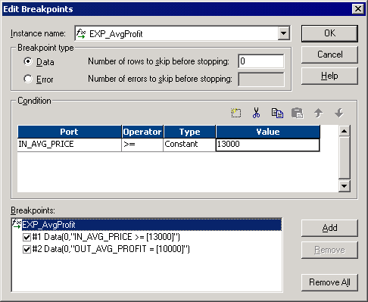Click the expression icon beside the EXP_AvgProfit instance name
Screen dimensions: 368x302
pyautogui.click(x=81, y=33)
